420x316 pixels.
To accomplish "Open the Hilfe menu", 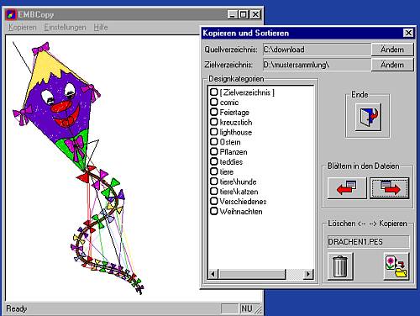I will point(101,28).
